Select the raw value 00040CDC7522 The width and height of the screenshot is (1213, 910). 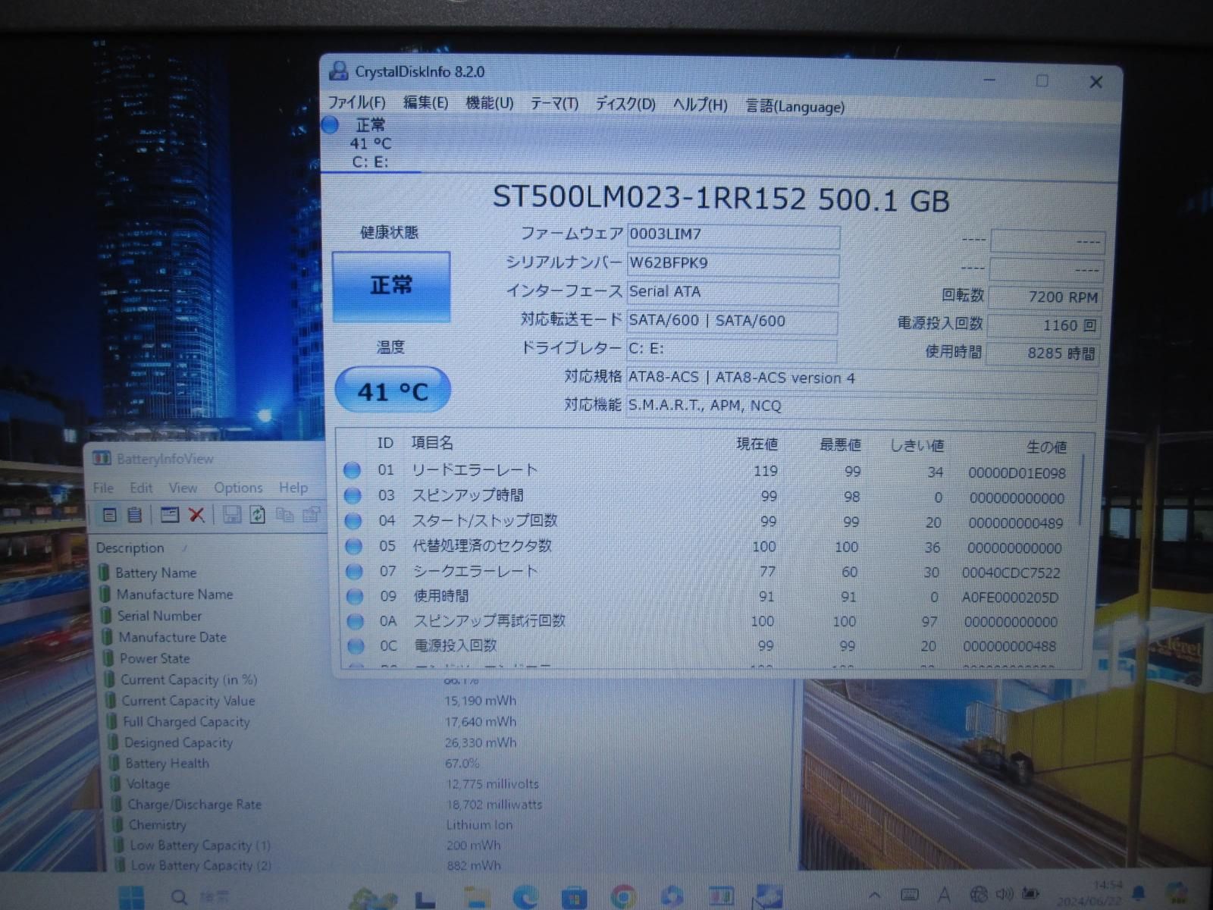point(1011,573)
